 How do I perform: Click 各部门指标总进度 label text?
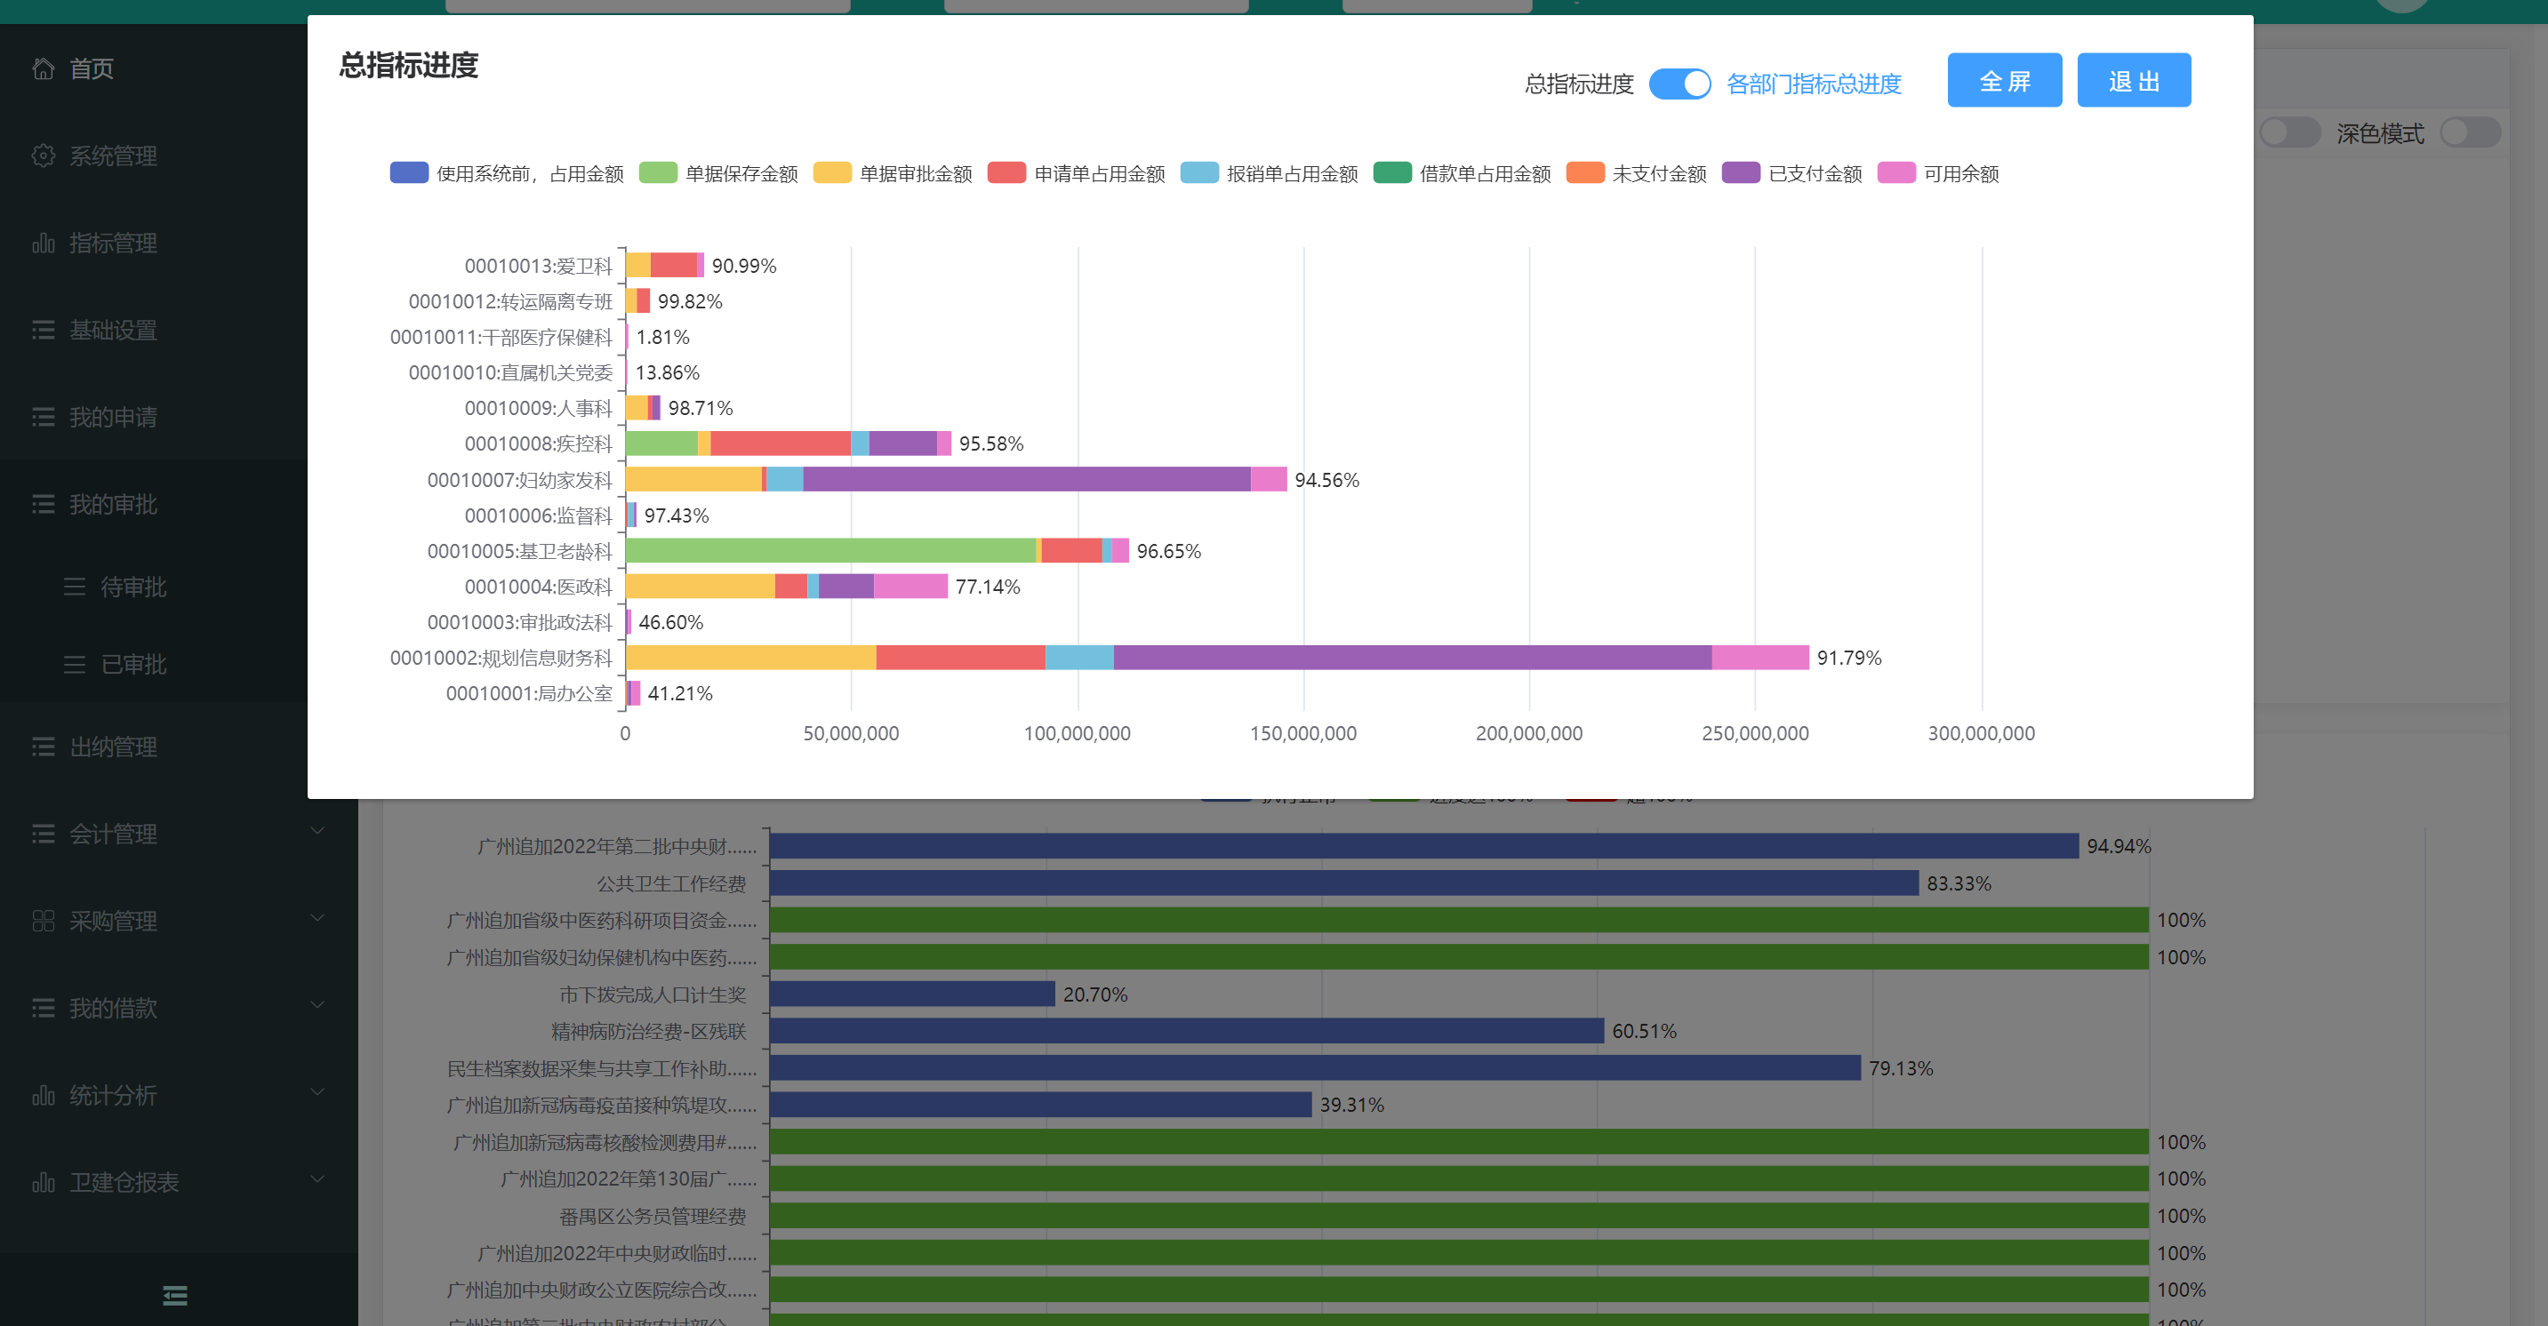[1813, 84]
